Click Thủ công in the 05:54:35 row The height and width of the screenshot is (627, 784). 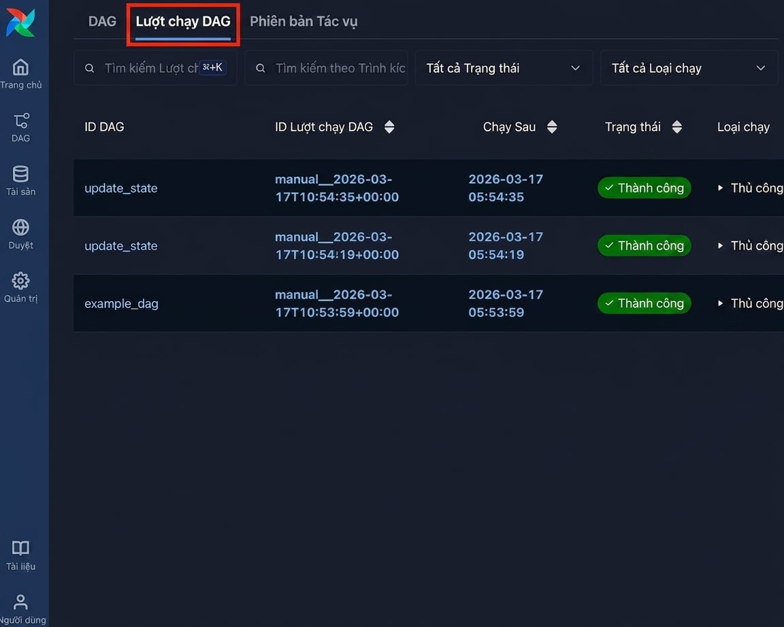click(757, 188)
